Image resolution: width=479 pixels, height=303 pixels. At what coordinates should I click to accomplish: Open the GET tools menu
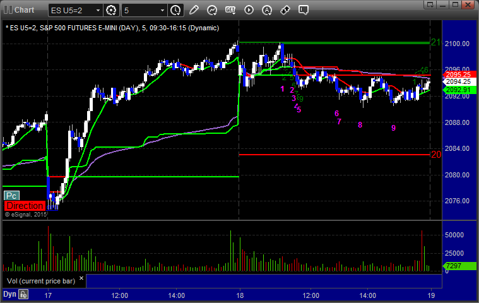230,10
